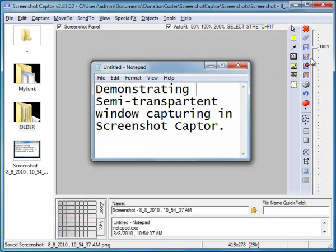Set zoom to 50%
This screenshot has height=252, width=336.
pyautogui.click(x=195, y=27)
